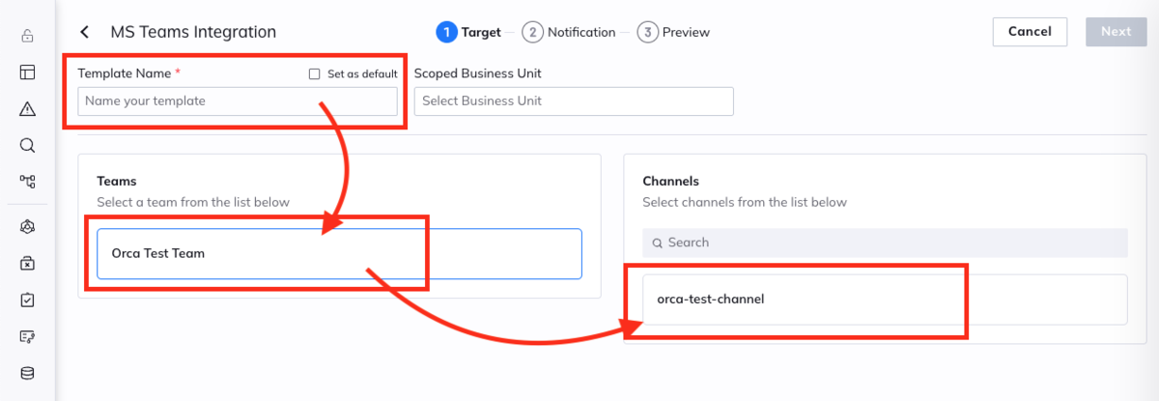Click 'Select channels from the list below'

click(745, 202)
